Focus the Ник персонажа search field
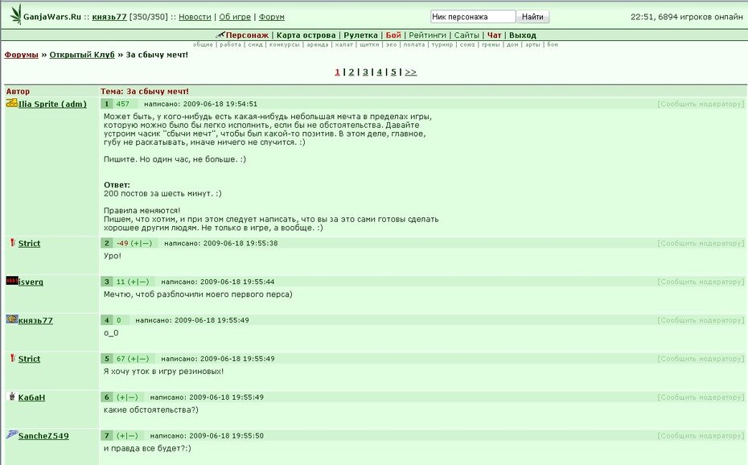The image size is (748, 465). [473, 17]
